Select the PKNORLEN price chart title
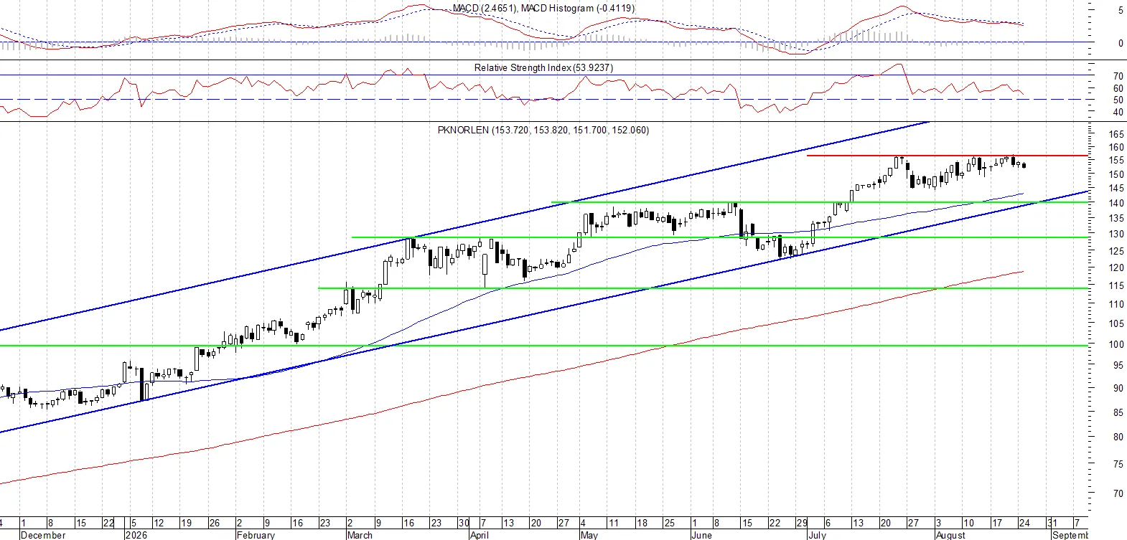Viewport: 1127px width, 540px height. pyautogui.click(x=543, y=130)
